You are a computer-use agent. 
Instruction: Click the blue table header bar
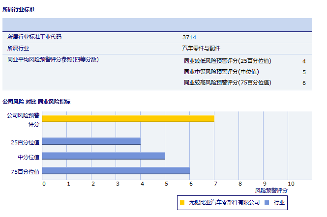(157, 25)
